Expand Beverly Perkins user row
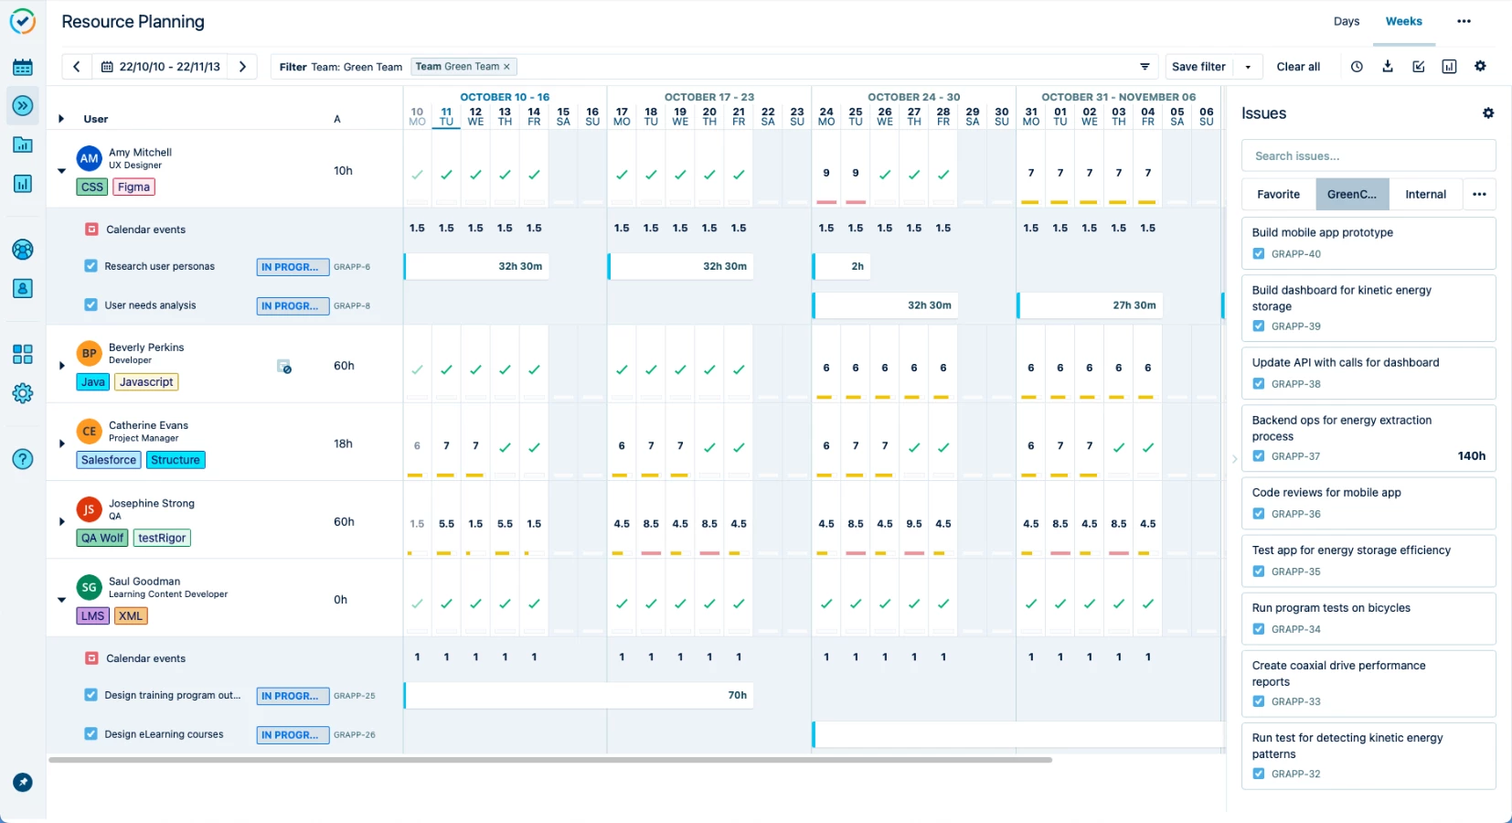Image resolution: width=1512 pixels, height=823 pixels. click(x=61, y=366)
